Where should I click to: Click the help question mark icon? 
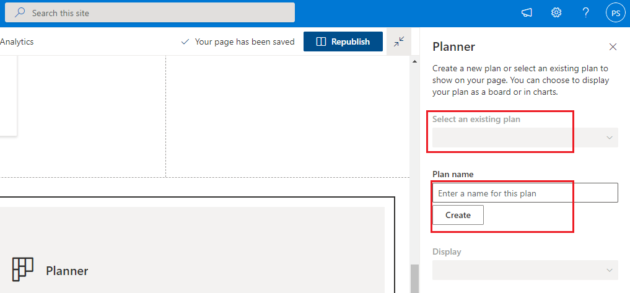click(x=586, y=13)
